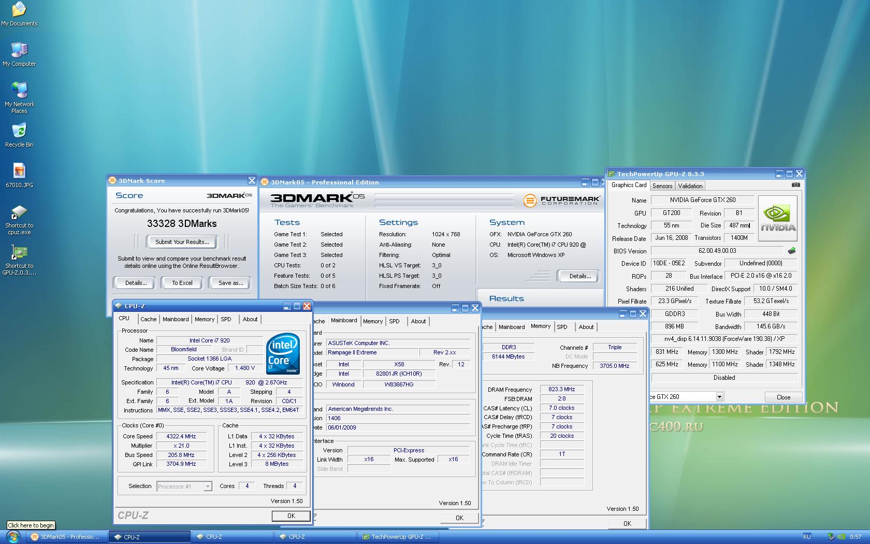Close the front CPU-Z window

(307, 306)
